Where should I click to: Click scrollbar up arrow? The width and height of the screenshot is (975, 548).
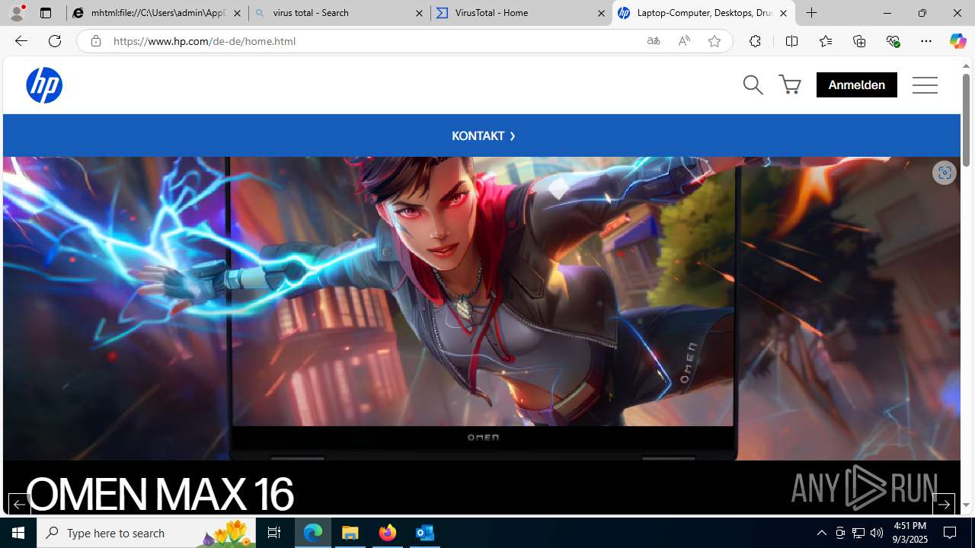966,66
